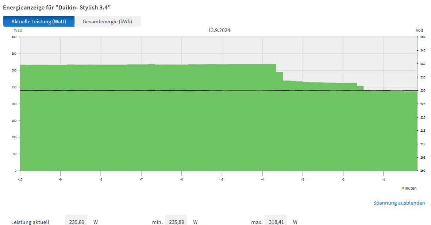Hide voltage via Spannung ausblenden link

[399, 203]
